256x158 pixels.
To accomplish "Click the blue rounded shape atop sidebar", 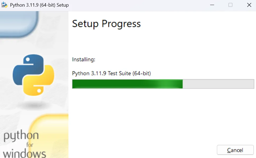I will click(19, 24).
